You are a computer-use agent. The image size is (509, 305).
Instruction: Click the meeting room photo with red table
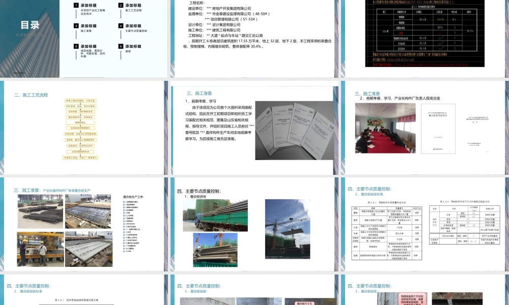tap(385, 128)
